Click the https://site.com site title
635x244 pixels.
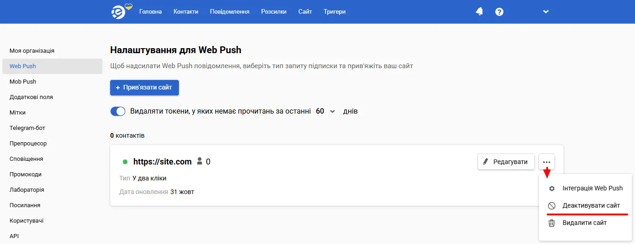click(x=162, y=161)
